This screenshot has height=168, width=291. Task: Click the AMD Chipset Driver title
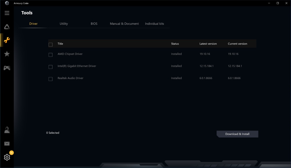coord(70,54)
